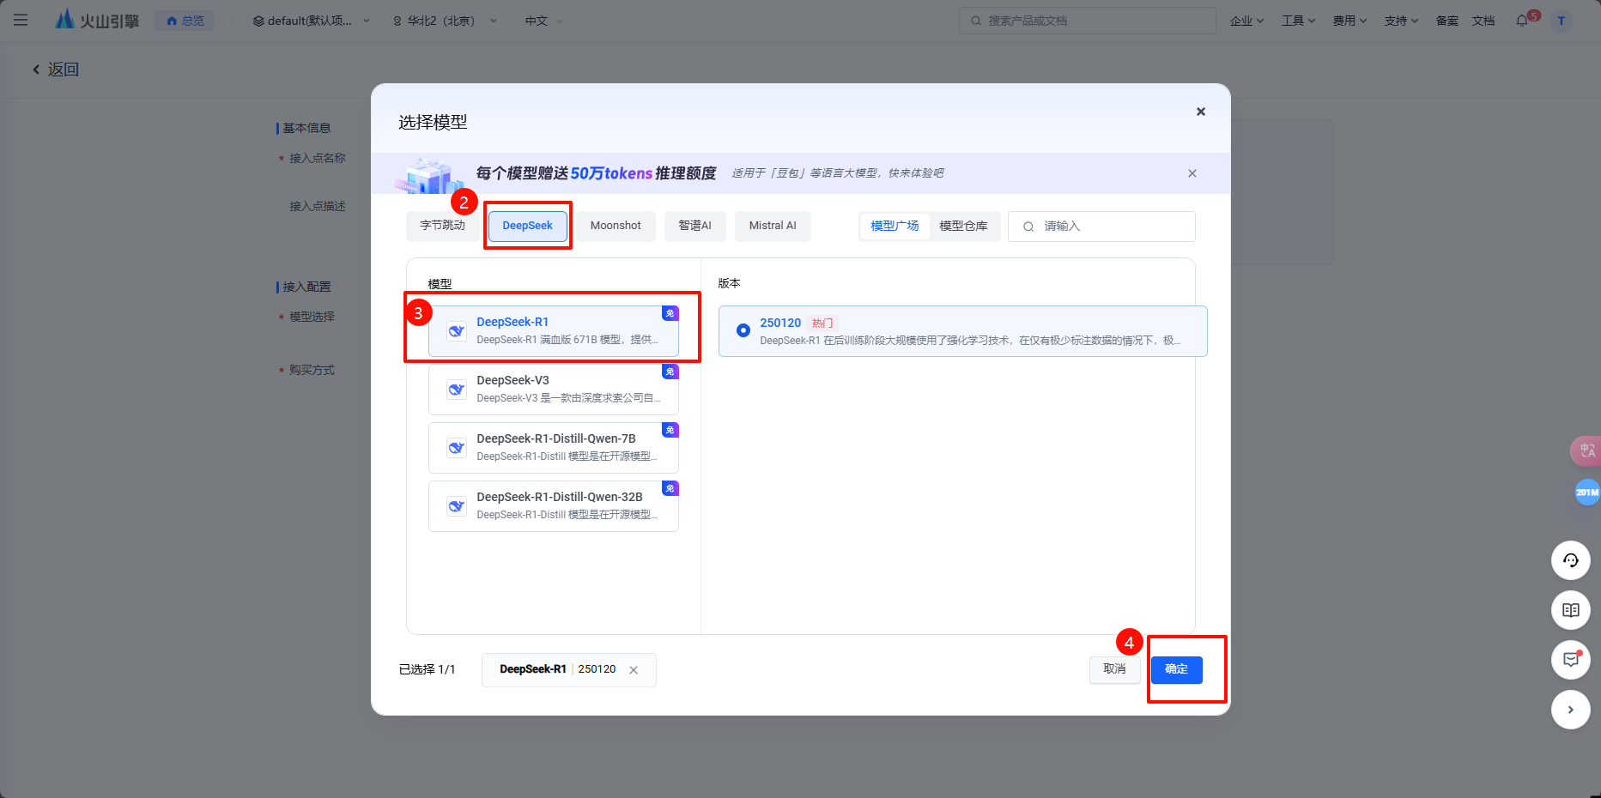This screenshot has height=798, width=1601.
Task: Expand the default project dropdown
Action: click(311, 21)
